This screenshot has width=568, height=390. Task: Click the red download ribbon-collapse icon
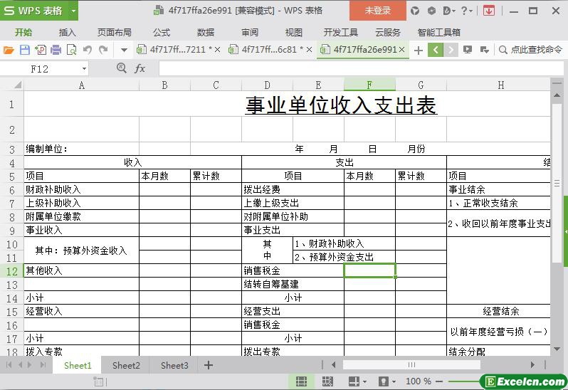489,11
